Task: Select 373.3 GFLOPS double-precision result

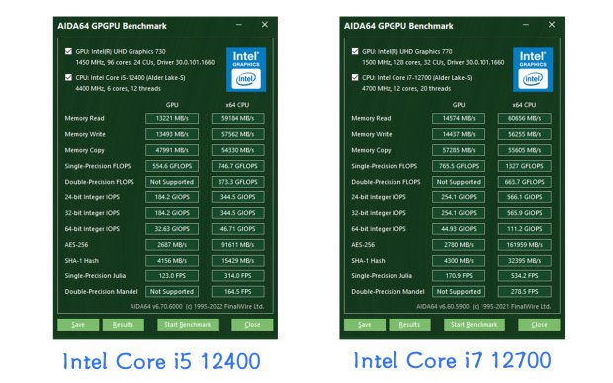Action: click(x=237, y=182)
